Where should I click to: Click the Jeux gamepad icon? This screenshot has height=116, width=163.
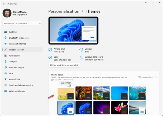point(6,73)
